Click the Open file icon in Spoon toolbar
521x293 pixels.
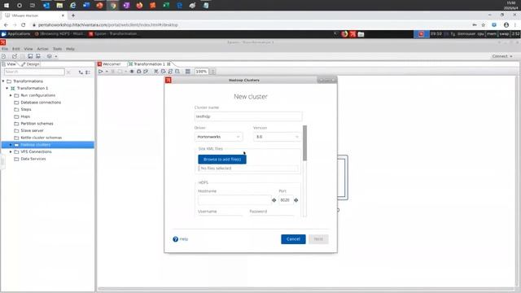point(15,56)
